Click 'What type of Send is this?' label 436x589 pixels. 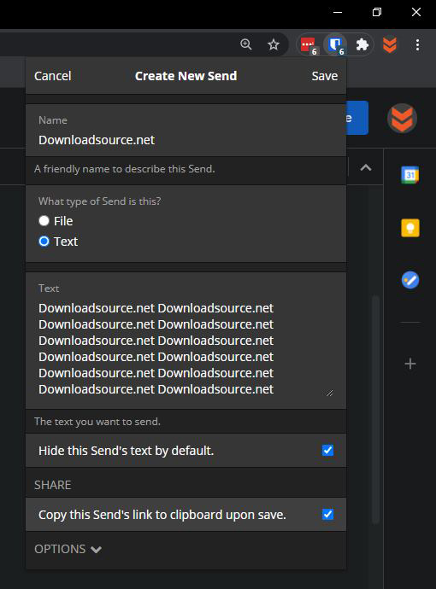(100, 201)
